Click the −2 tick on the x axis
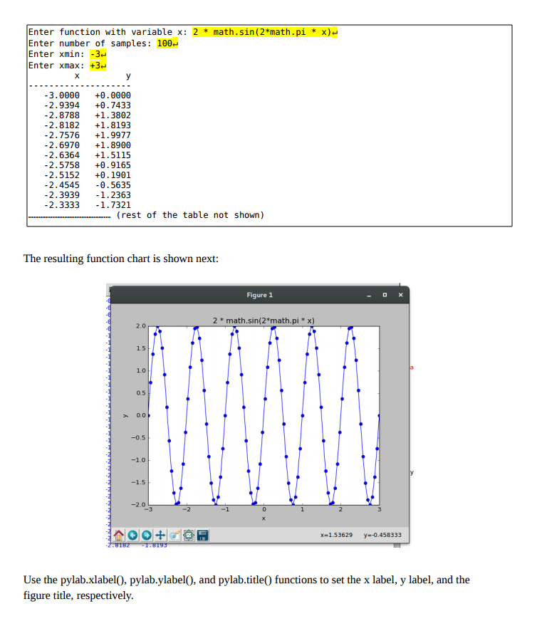 pyautogui.click(x=186, y=509)
